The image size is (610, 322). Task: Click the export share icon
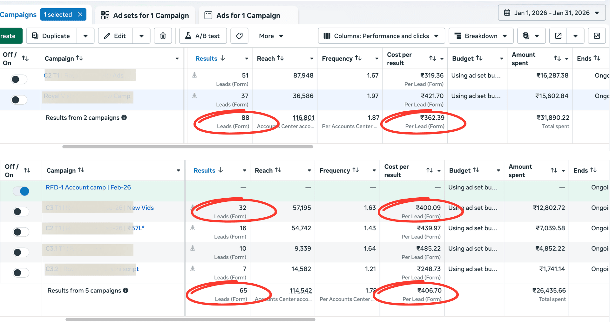click(x=558, y=36)
